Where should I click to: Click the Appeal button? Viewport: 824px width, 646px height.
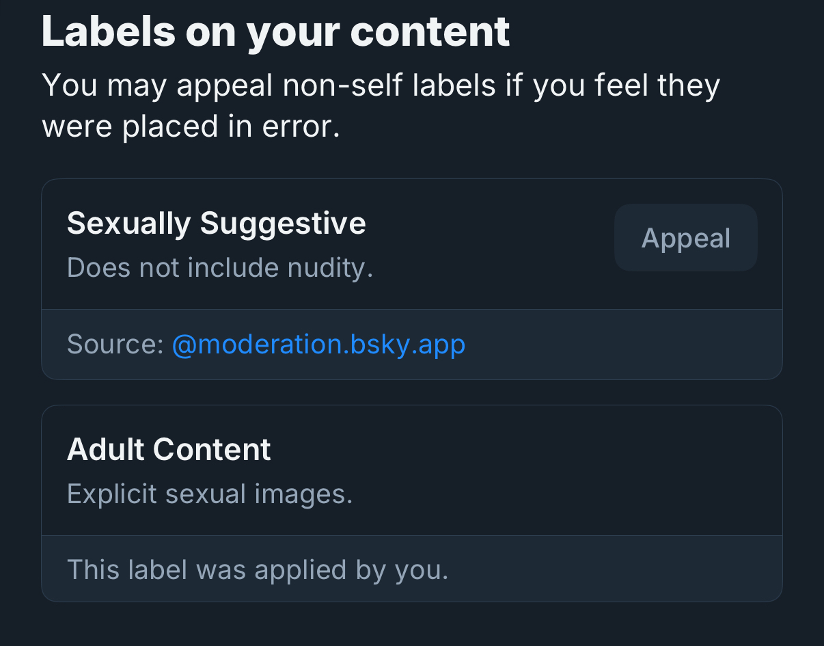685,238
